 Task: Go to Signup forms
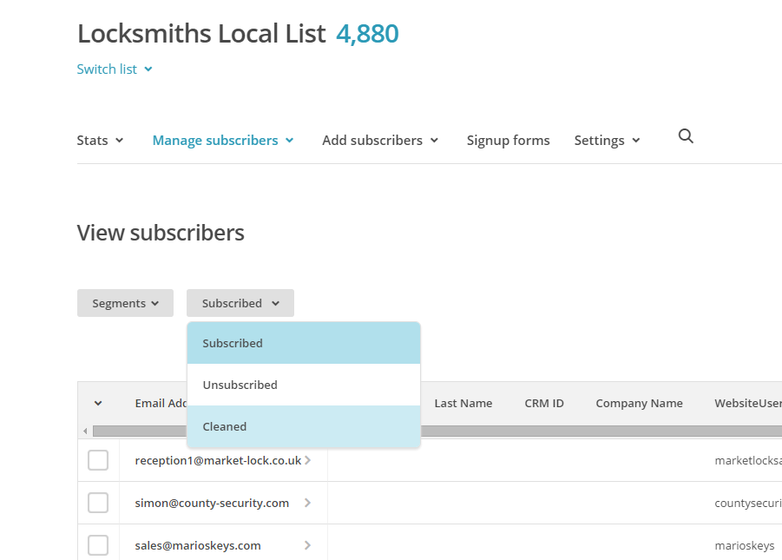point(508,141)
